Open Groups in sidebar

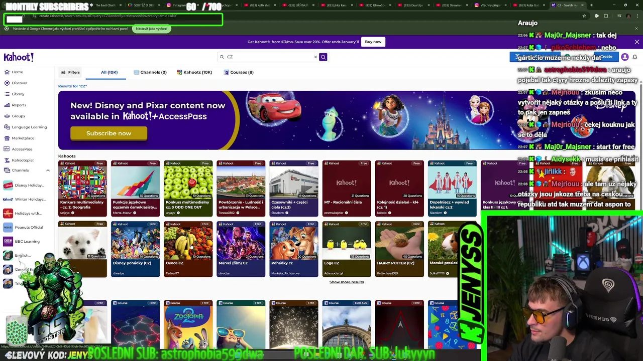pyautogui.click(x=18, y=116)
